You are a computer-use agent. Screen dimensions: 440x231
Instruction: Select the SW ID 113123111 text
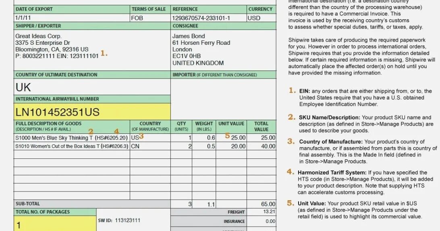point(119,221)
